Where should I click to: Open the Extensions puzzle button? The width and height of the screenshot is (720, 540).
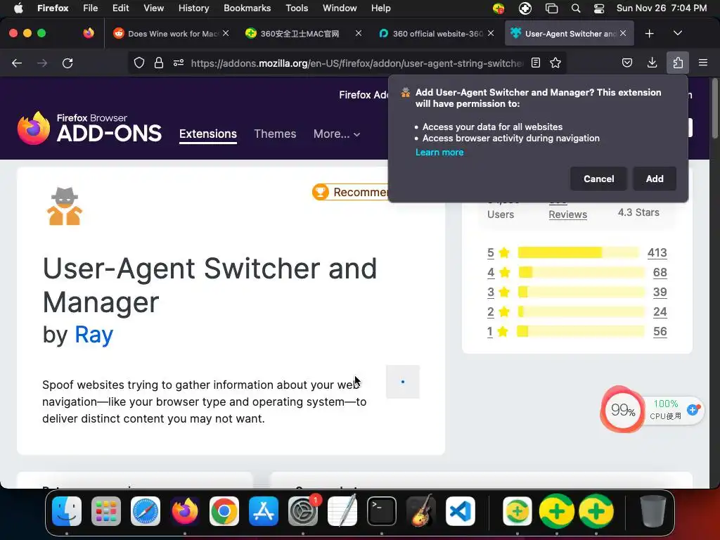(678, 63)
